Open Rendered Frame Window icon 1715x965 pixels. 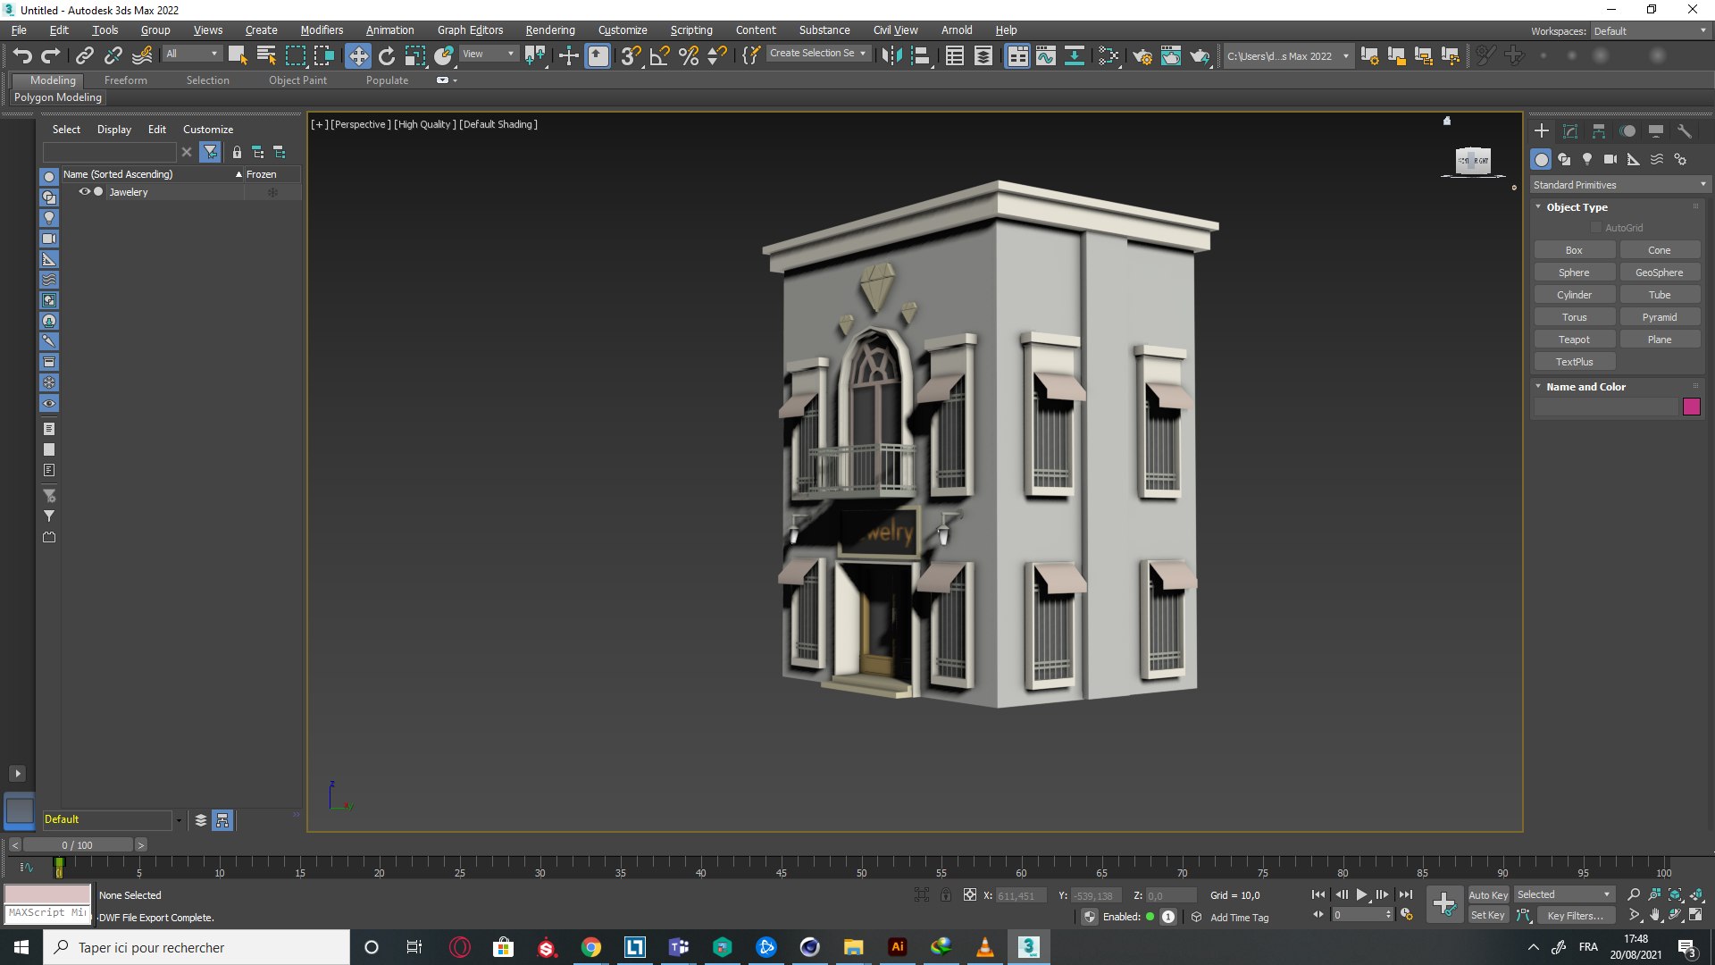click(x=1171, y=55)
